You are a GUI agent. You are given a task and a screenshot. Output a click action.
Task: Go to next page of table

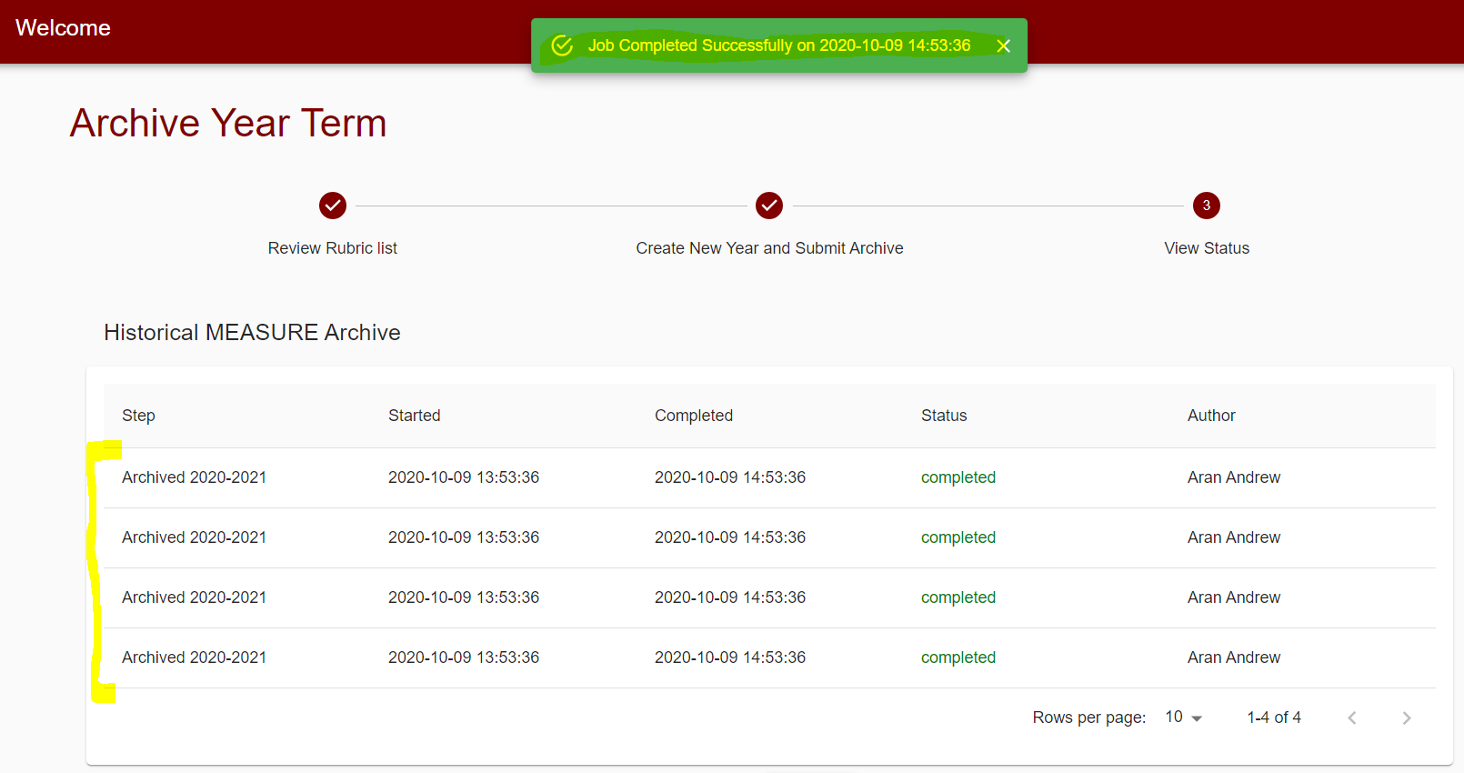click(1407, 718)
